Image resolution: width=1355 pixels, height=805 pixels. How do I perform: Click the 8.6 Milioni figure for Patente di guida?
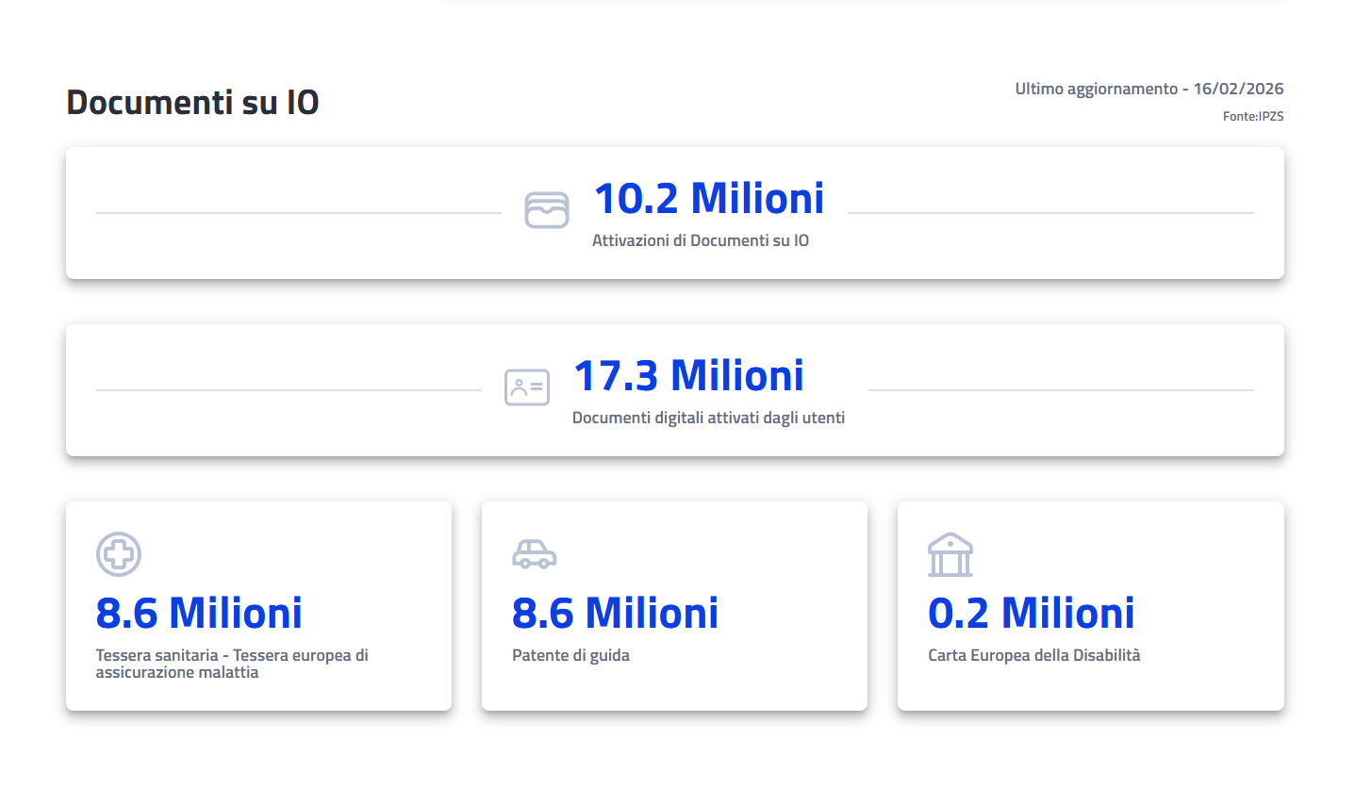615,614
